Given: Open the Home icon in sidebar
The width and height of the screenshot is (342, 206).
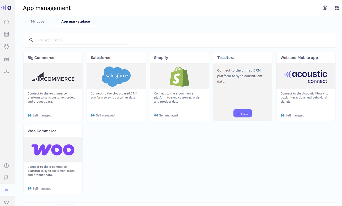Looking at the screenshot, I should pos(7,22).
